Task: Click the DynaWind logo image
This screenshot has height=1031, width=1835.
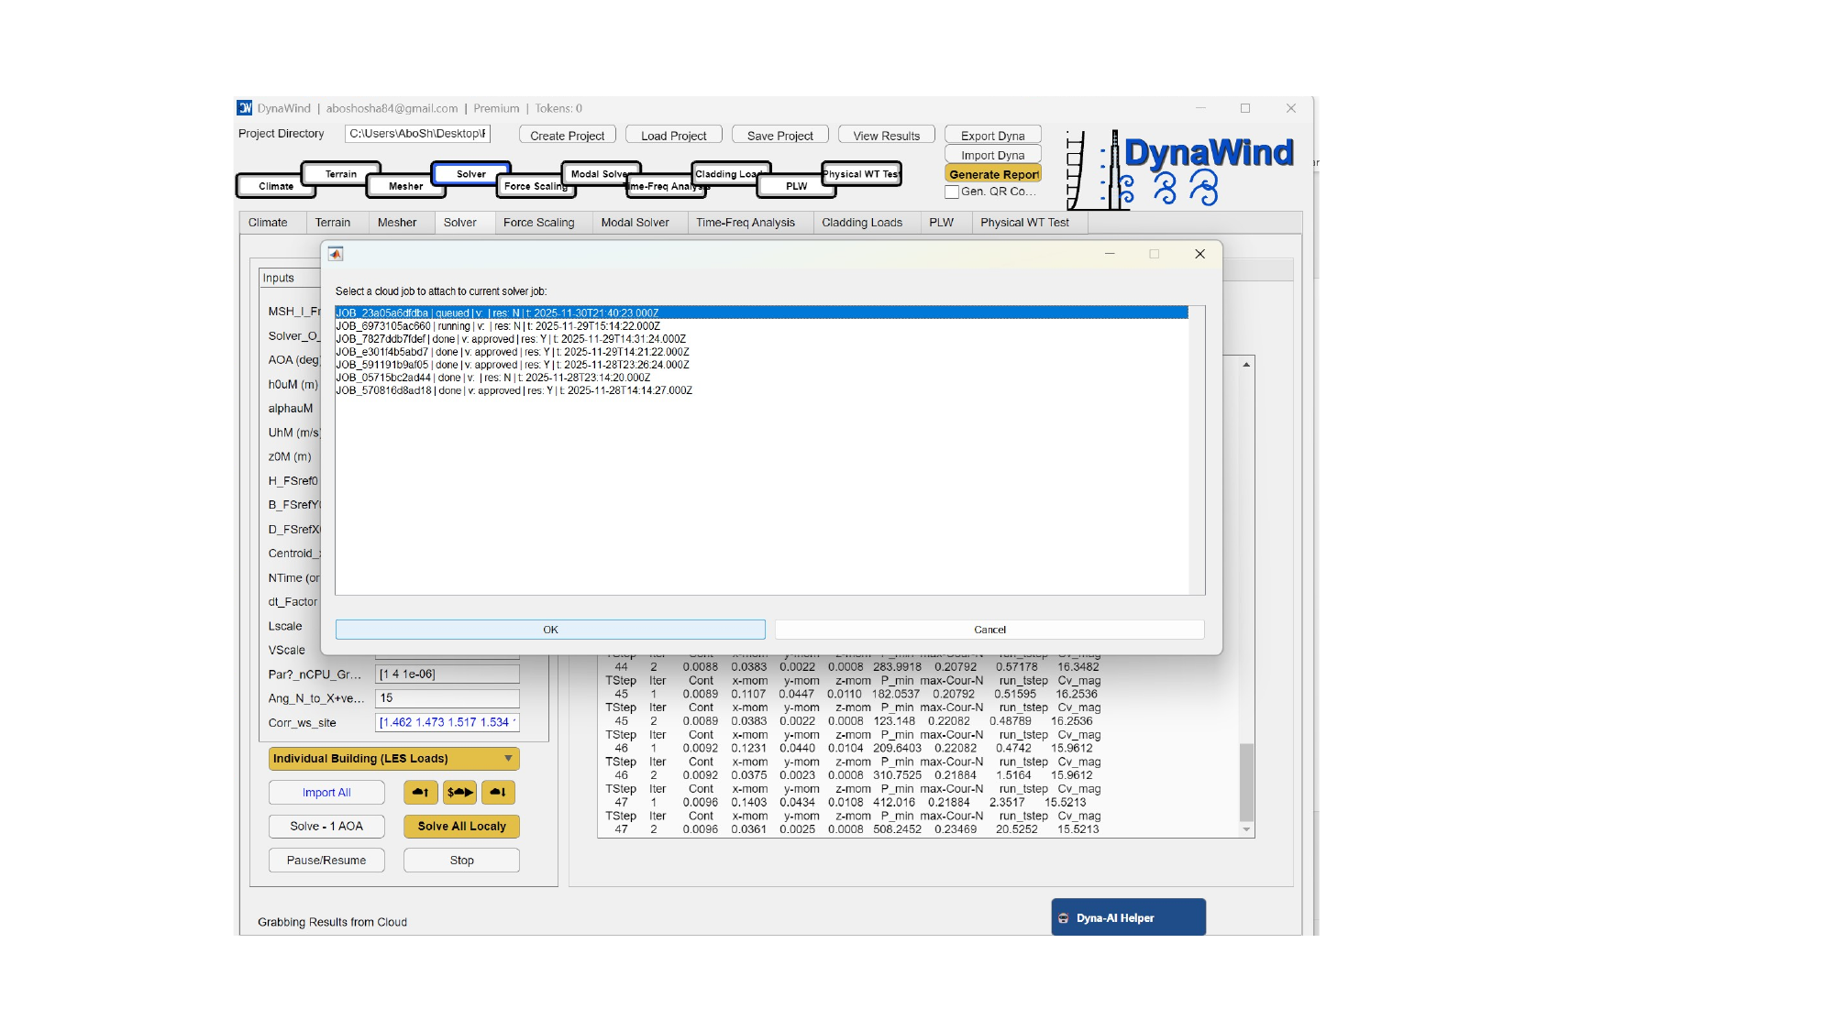Action: [x=1181, y=170]
